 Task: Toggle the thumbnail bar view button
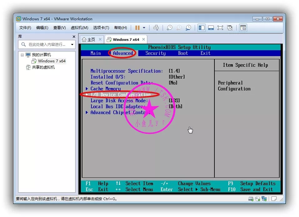click(x=211, y=28)
